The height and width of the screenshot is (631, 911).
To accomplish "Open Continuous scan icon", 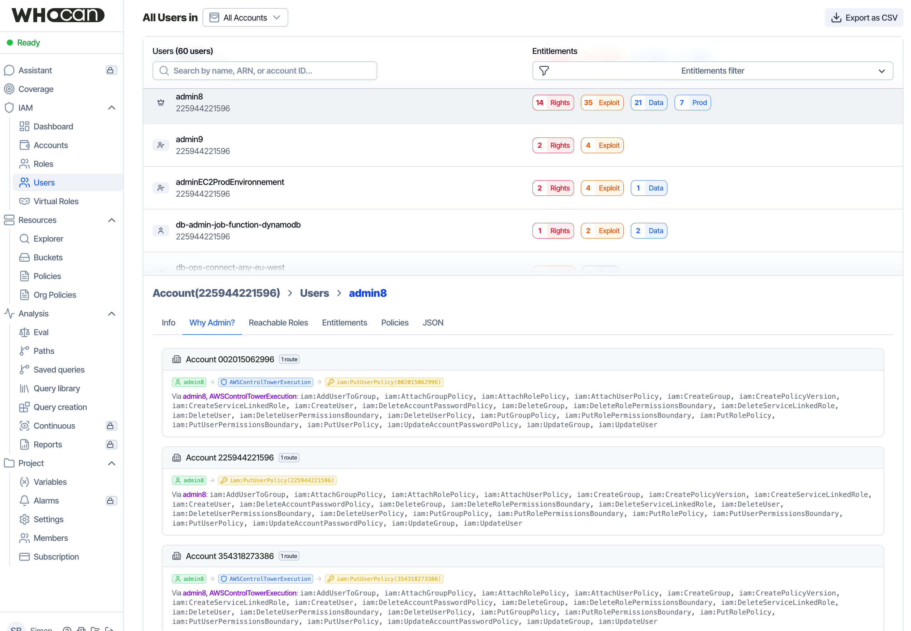I will click(x=25, y=426).
